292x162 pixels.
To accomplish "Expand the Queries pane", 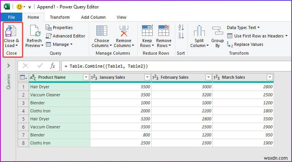I will 8,65.
